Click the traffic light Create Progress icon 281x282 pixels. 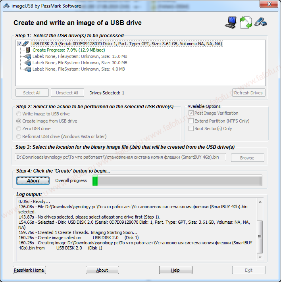[27, 50]
